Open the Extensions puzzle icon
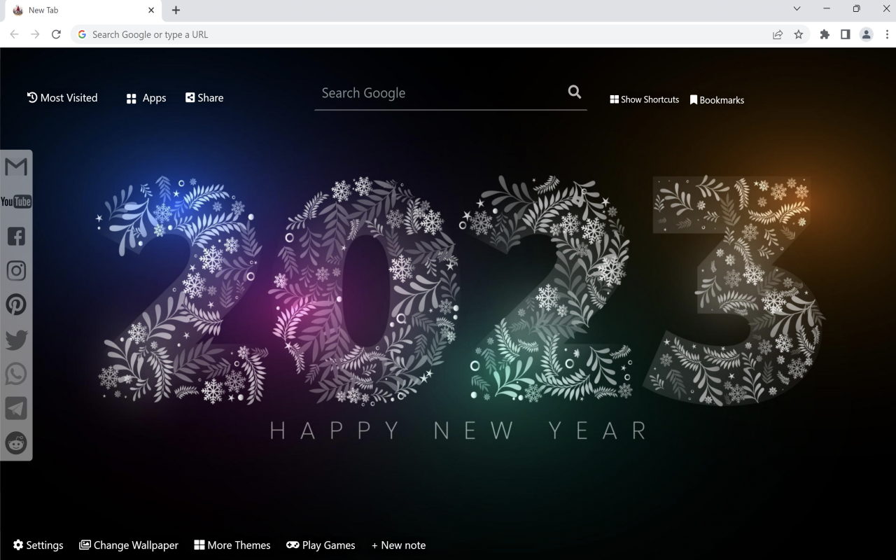 coord(825,34)
